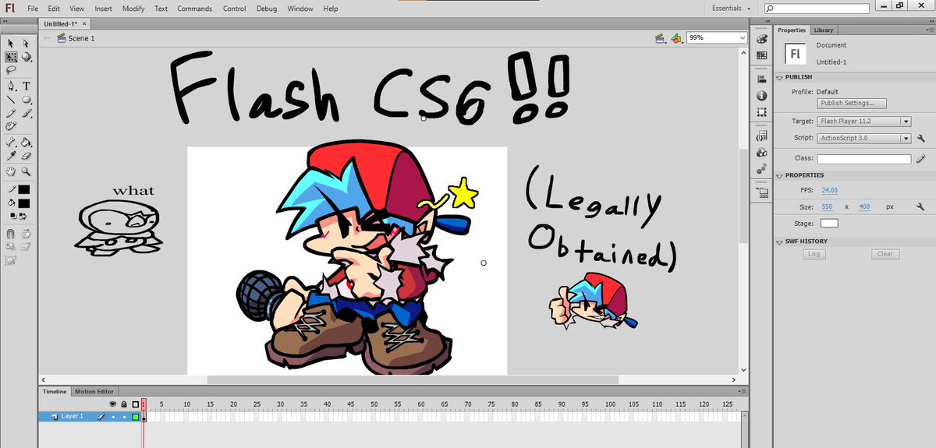This screenshot has width=936, height=448.
Task: Select the Zoom magnifier tool
Action: 26,171
